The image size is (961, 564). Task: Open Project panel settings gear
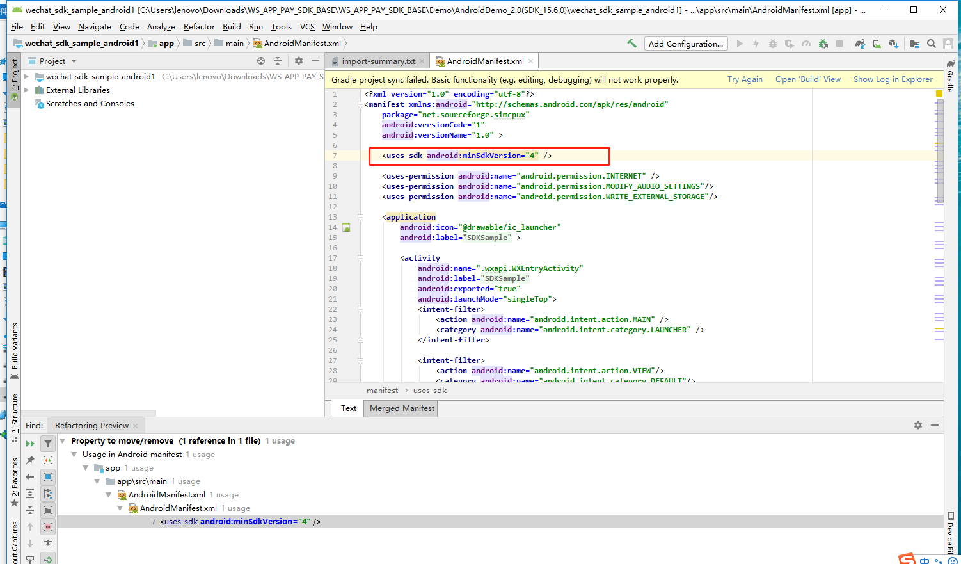[x=299, y=61]
